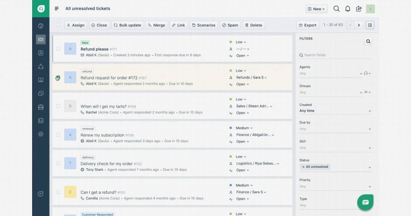Open the Field service icon in sidebar
Image resolution: width=411 pixels, height=216 pixels.
(x=41, y=107)
